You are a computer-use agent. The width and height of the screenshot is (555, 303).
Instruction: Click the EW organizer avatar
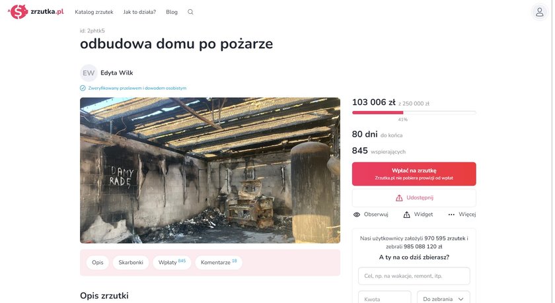tap(89, 73)
